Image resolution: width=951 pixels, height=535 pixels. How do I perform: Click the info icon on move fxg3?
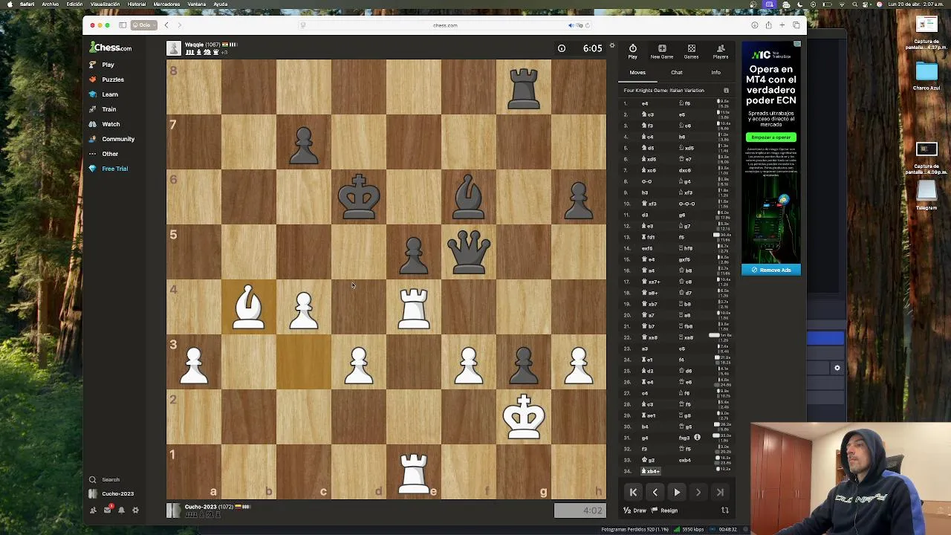[697, 438]
